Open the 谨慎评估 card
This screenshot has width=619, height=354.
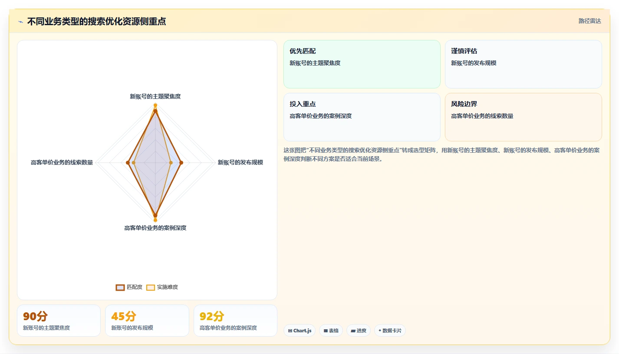tap(524, 64)
